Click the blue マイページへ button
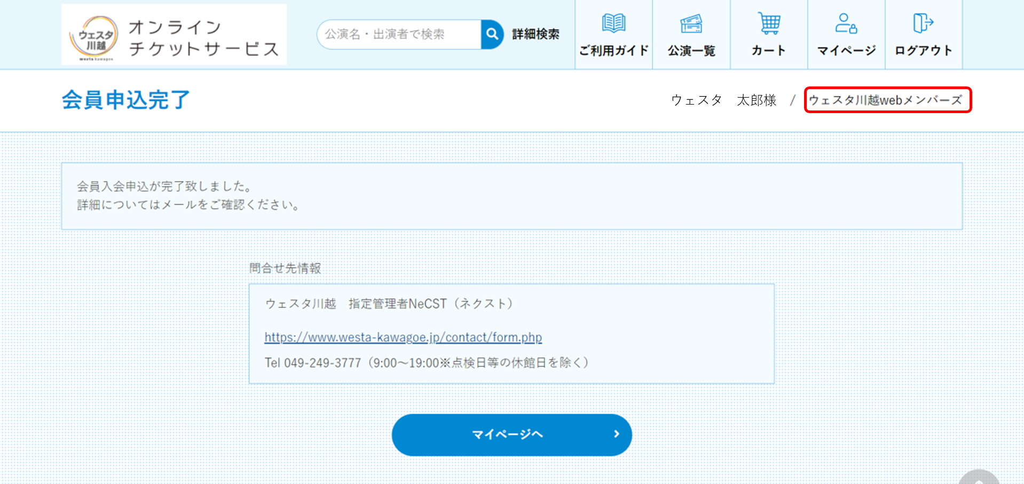Image resolution: width=1024 pixels, height=484 pixels. pos(511,434)
